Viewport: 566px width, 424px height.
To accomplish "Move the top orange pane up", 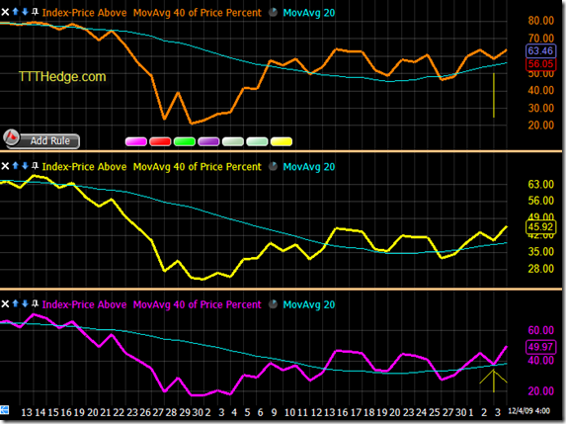I will (x=16, y=12).
